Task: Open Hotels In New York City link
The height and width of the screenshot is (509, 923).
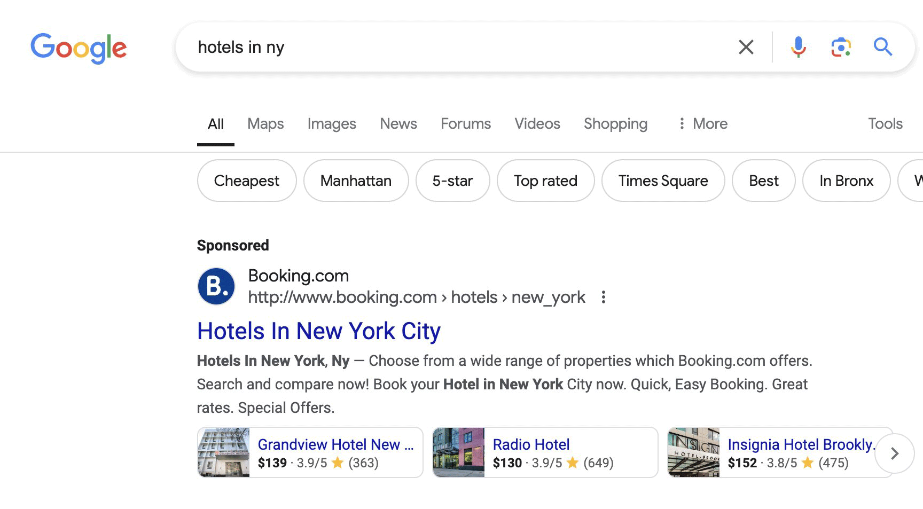Action: 318,331
